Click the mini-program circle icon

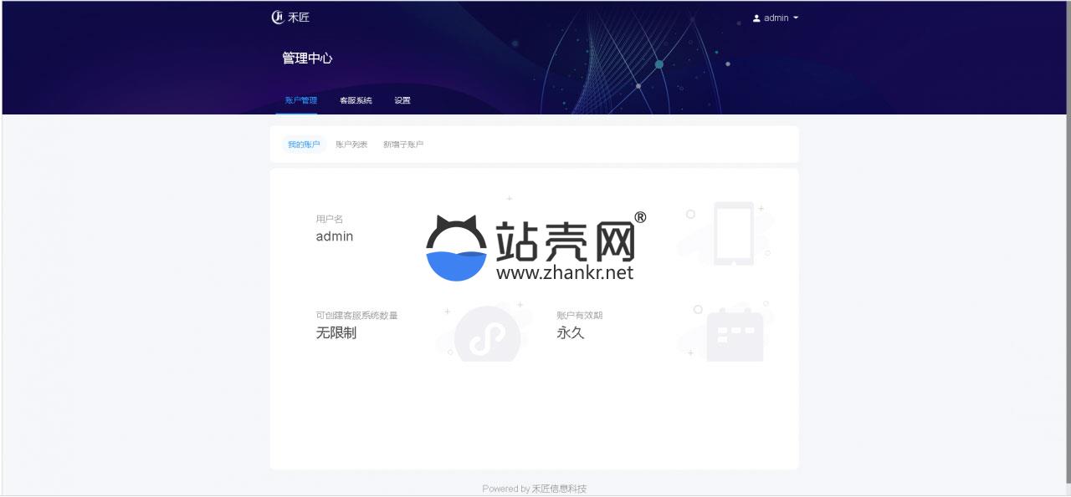coord(486,337)
